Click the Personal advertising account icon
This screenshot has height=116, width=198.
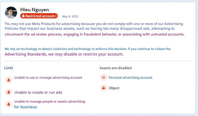click(104, 77)
